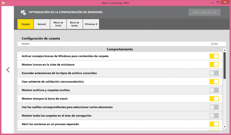Click the Comportamiento section heading
The width and height of the screenshot is (231, 135).
pyautogui.click(x=120, y=49)
